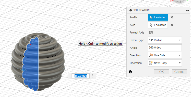Toggle the Project Axis checkbox

click(x=151, y=33)
